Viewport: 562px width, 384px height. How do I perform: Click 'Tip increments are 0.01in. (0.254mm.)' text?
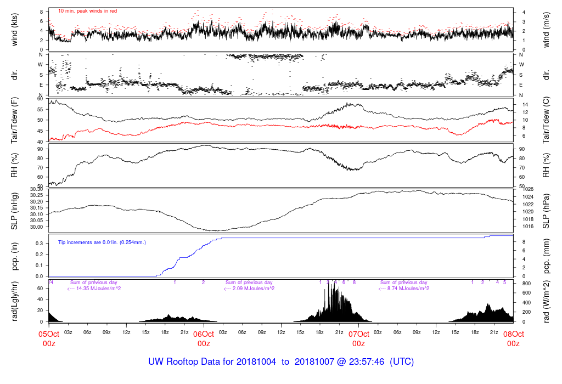pos(102,242)
